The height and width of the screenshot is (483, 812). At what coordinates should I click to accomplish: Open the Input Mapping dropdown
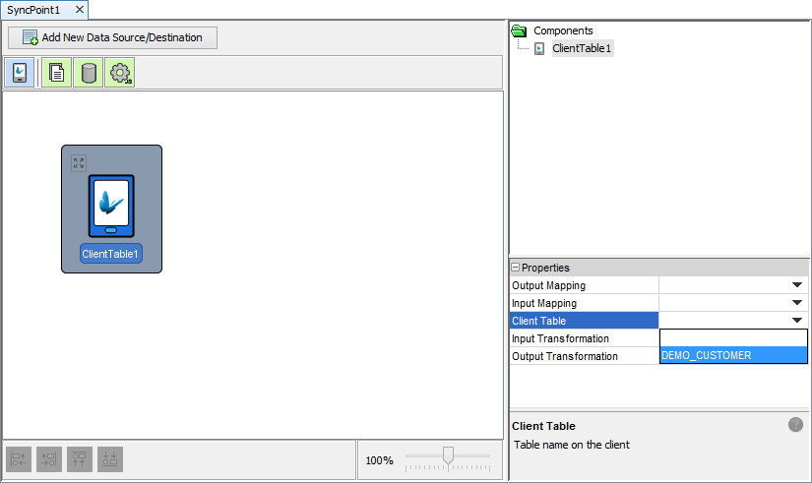[796, 303]
